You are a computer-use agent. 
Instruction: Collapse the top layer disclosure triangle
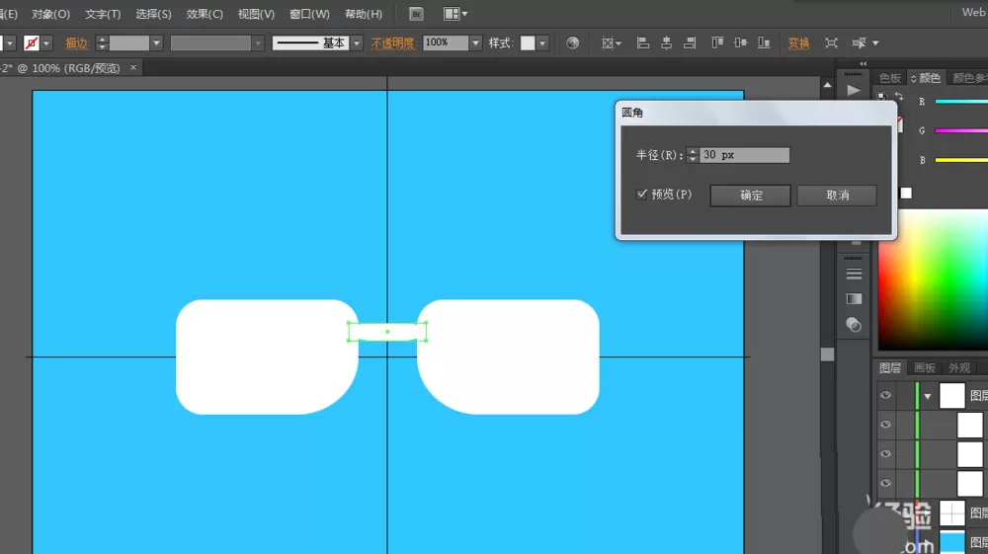[x=928, y=396]
